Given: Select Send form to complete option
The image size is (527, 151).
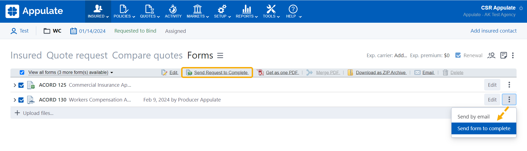Looking at the screenshot, I should (x=484, y=129).
